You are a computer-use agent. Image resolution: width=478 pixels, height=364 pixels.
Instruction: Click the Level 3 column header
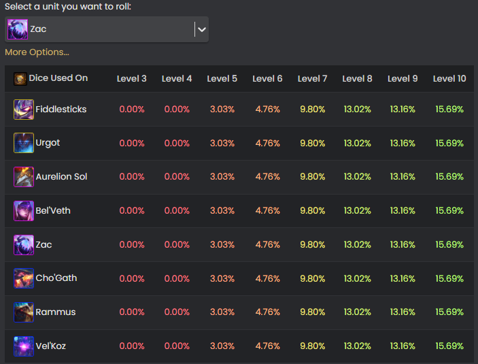point(132,79)
